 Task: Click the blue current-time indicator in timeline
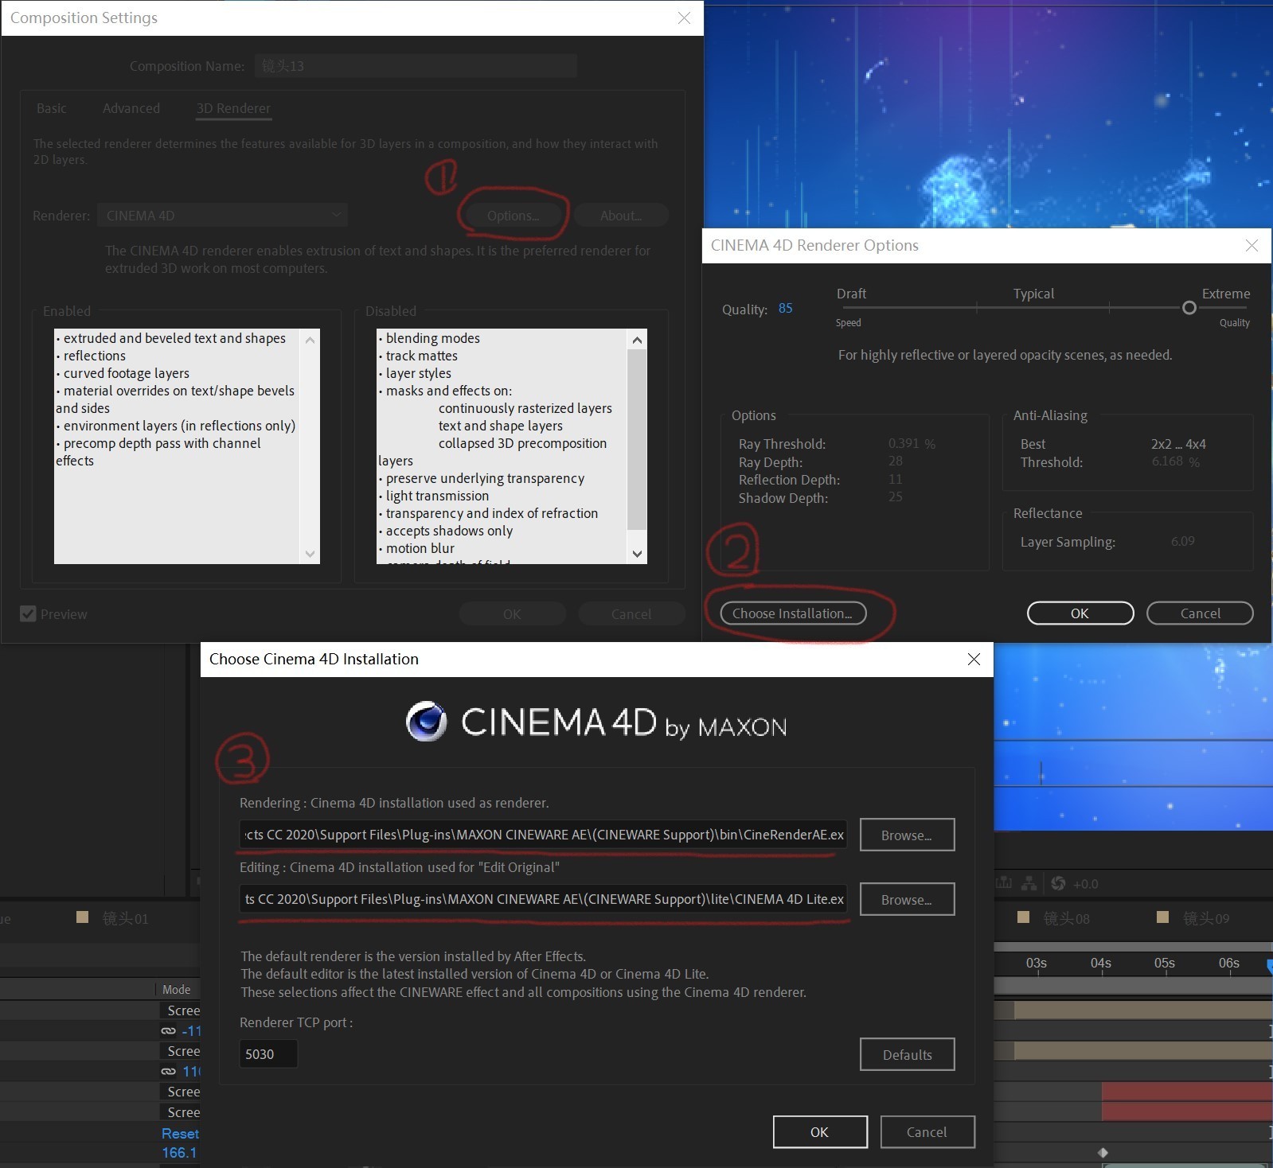(x=1270, y=966)
